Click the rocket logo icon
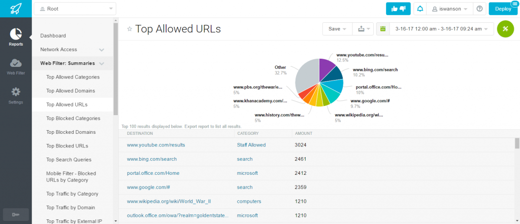This screenshot has width=520, height=224. (16, 9)
